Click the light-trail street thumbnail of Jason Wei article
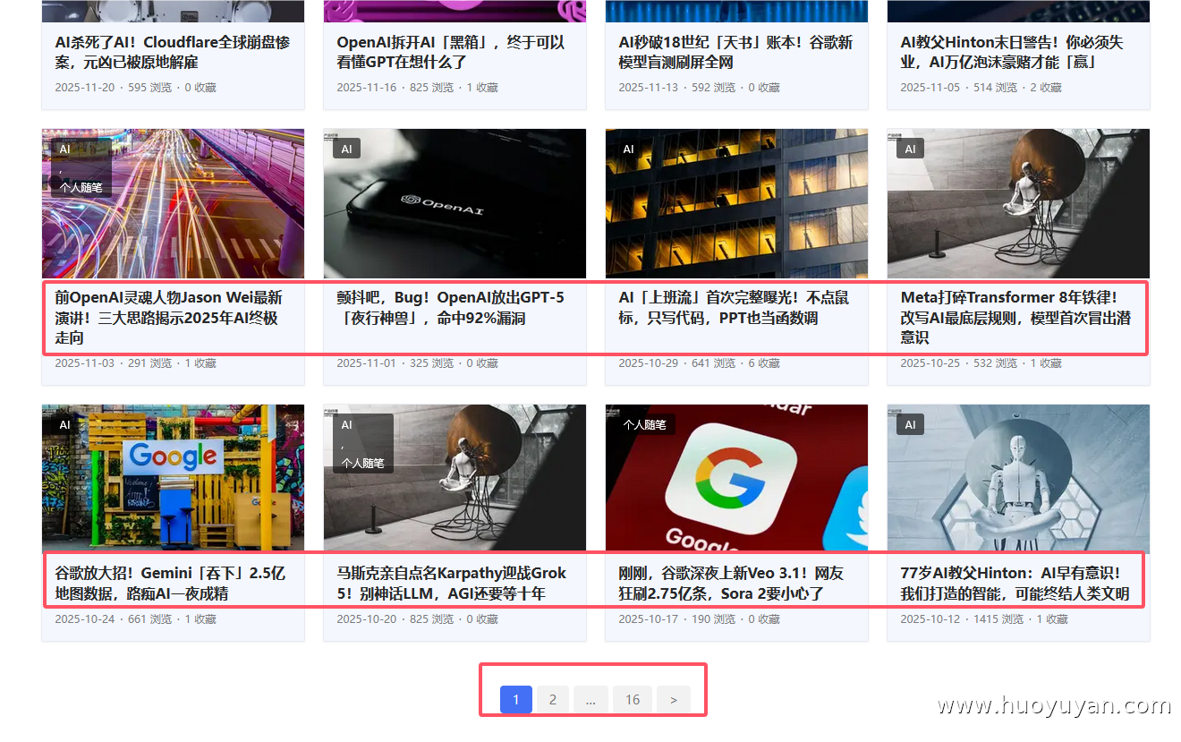Viewport: 1181px width, 742px height. (x=173, y=203)
